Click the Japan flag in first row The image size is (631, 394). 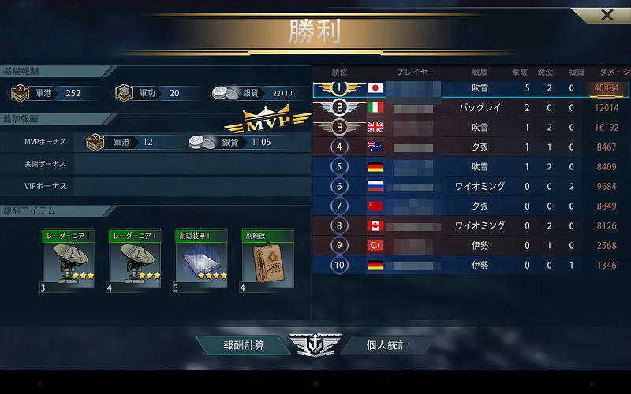tap(375, 88)
